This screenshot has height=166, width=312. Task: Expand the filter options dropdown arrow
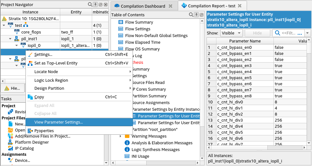click(x=308, y=33)
